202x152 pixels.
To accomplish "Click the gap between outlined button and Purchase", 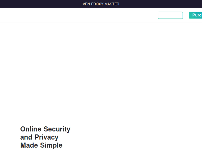I will click(186, 15).
